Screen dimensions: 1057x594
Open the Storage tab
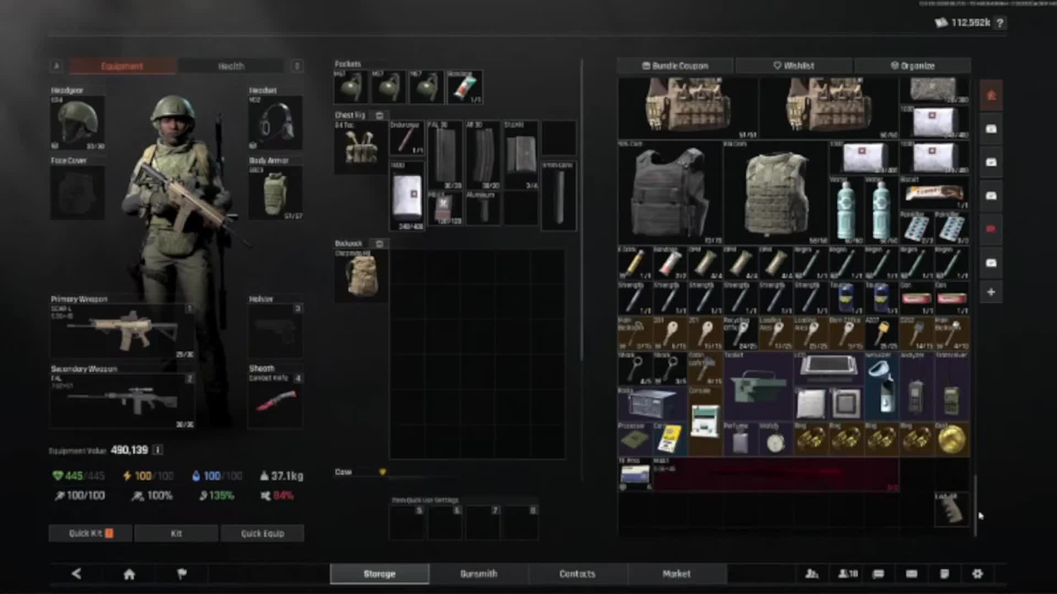click(379, 574)
